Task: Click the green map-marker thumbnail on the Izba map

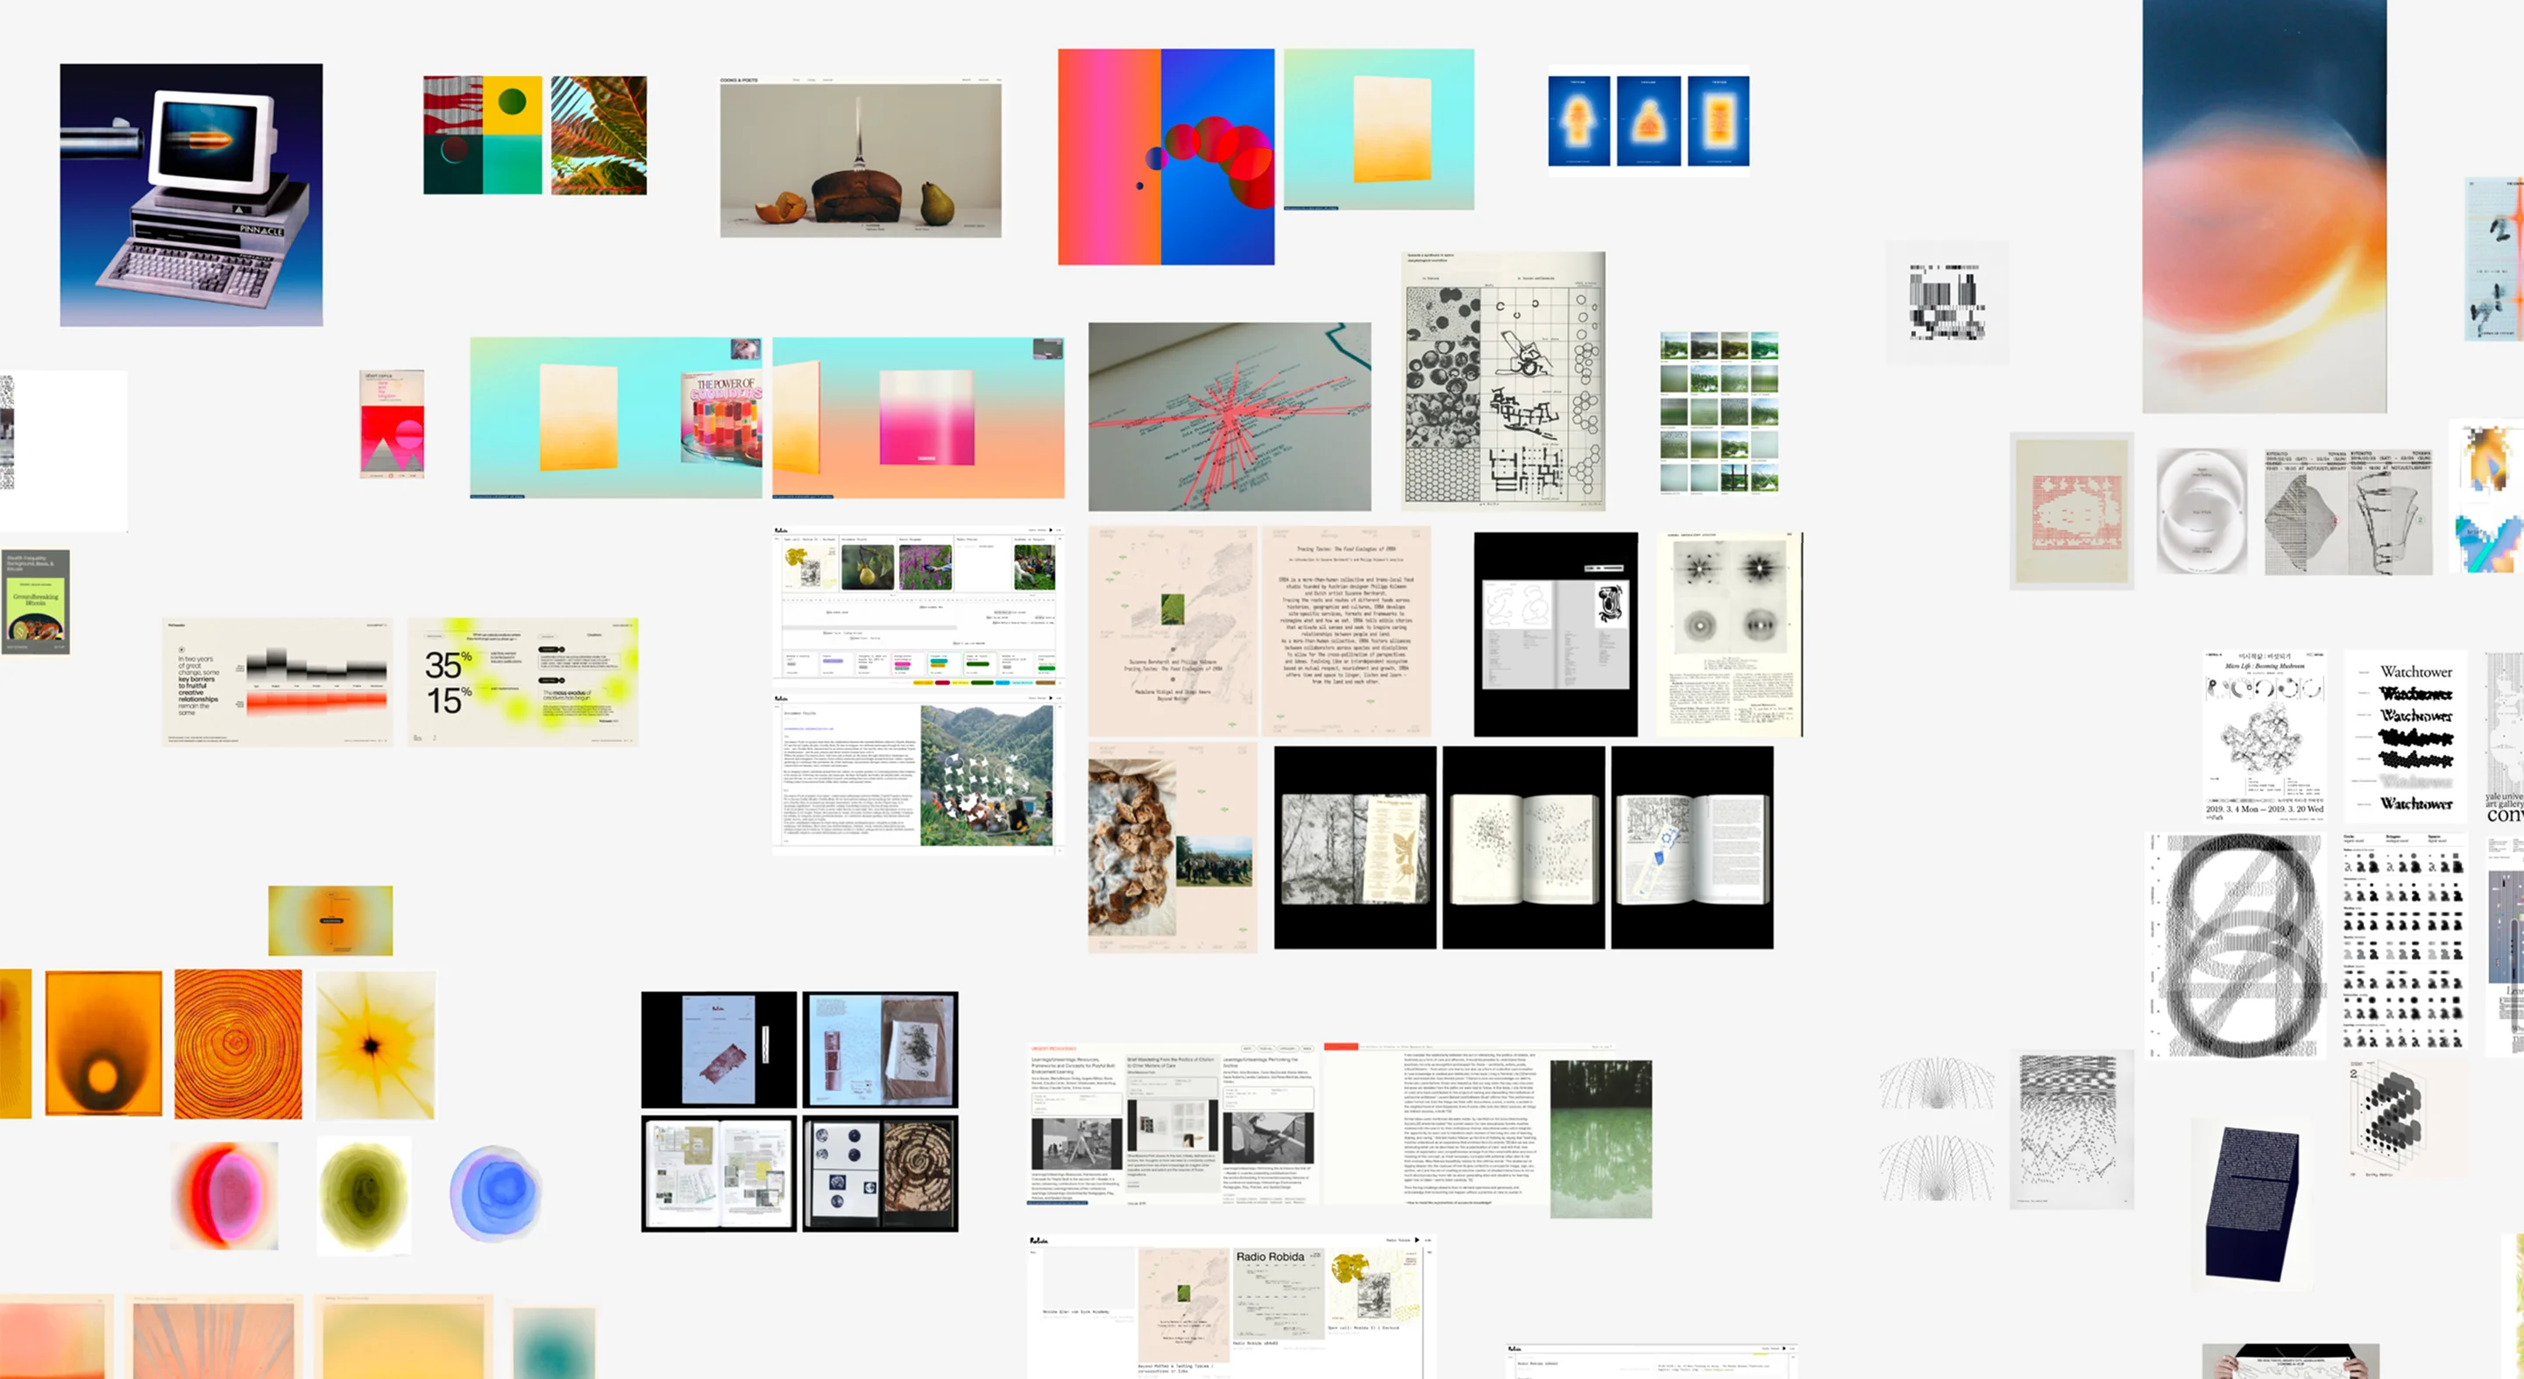Action: tap(1184, 1294)
